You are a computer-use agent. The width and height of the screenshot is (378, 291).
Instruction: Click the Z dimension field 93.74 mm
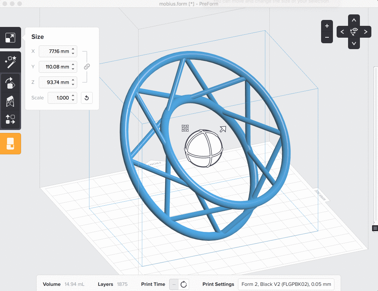[58, 82]
